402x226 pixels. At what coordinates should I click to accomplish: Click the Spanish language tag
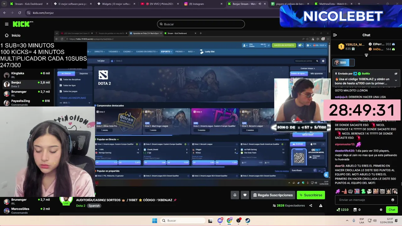94,206
